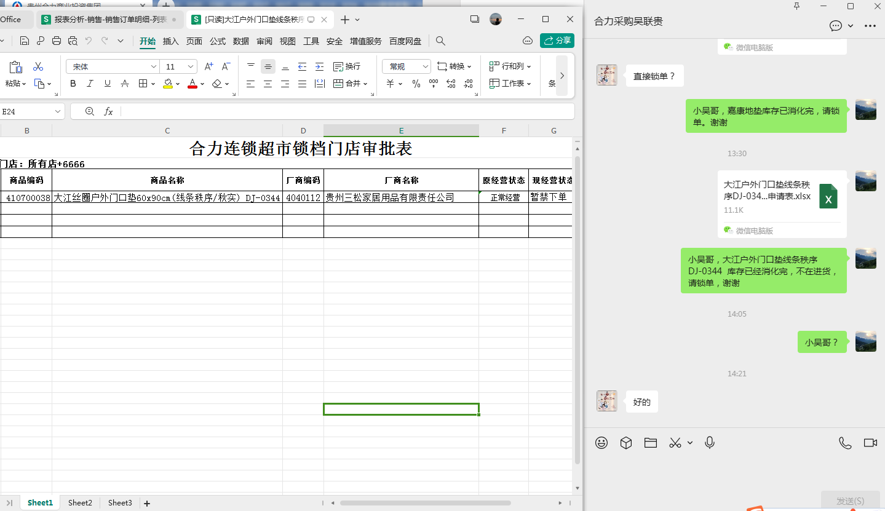Screen dimensions: 885x511
Task: Toggle italic formatting
Action: [x=90, y=84]
